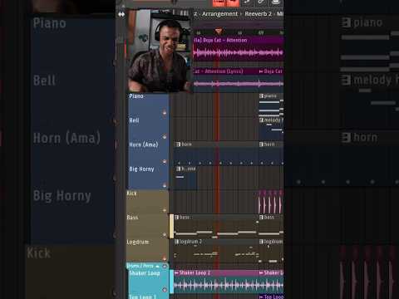Select the Top Loop 1 track header
The height and width of the screenshot is (299, 399).
tap(148, 297)
